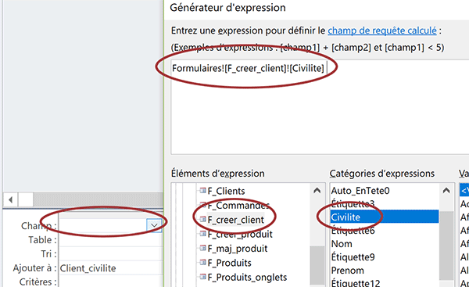Click the form icon beside F_Produits
This screenshot has height=287, width=469.
pos(202,263)
